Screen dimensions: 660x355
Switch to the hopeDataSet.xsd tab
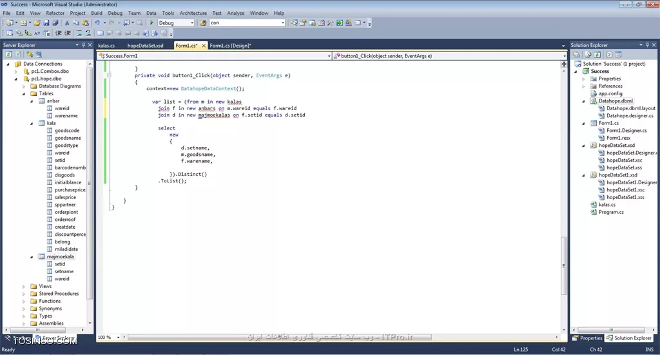click(x=145, y=46)
